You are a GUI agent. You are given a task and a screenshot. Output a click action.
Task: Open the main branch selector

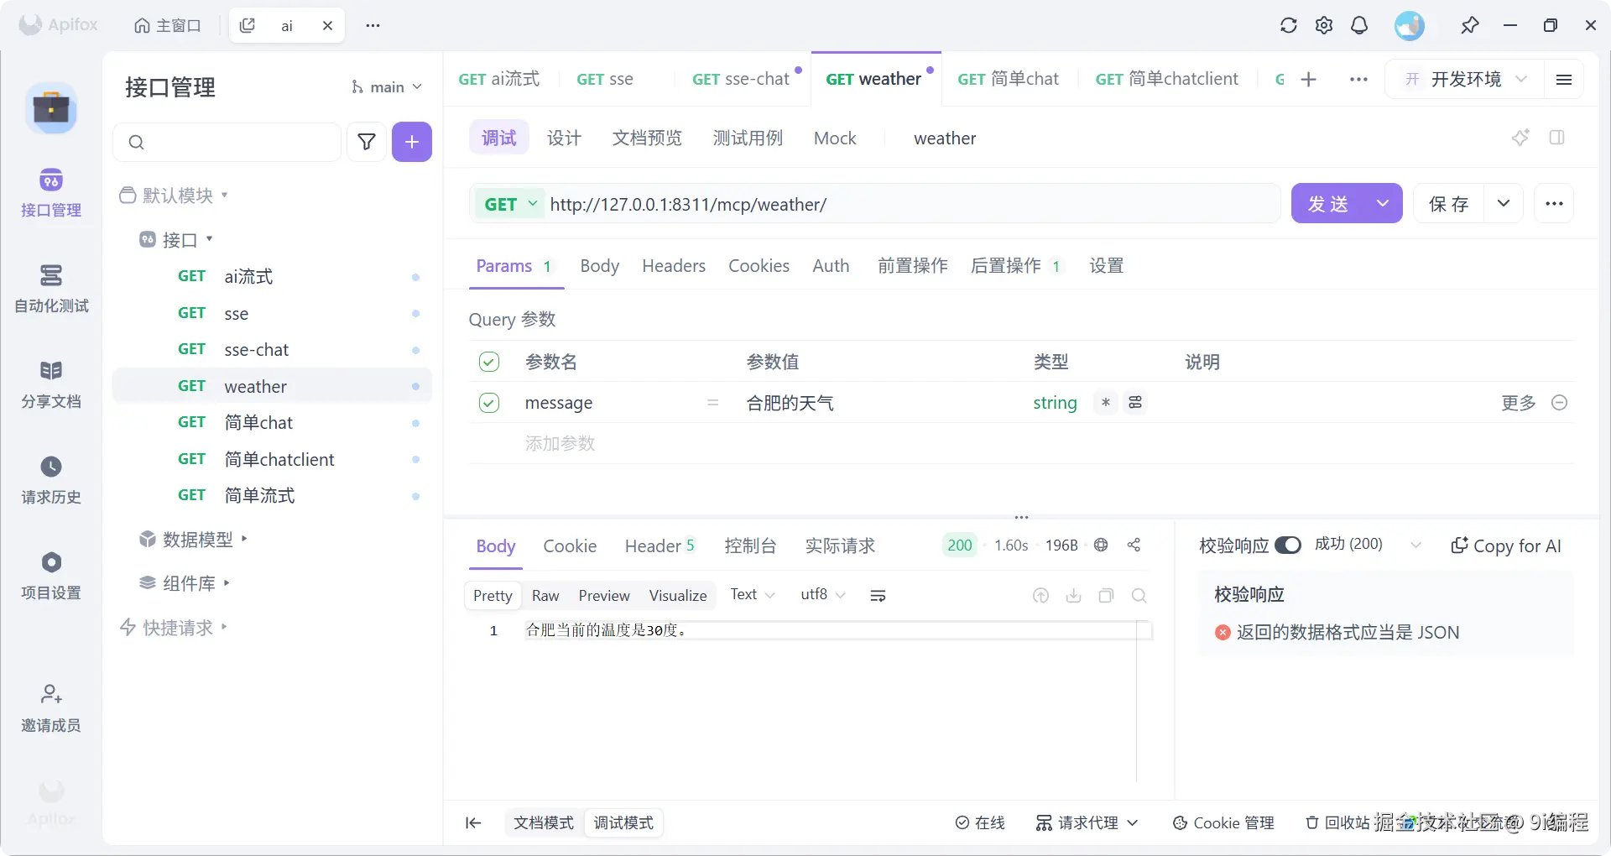[x=387, y=87]
